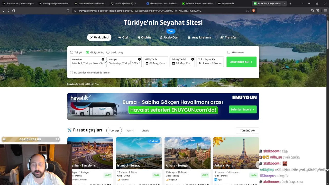The image size is (329, 185).
Task: Open the Yolcu Sayısı passenger selector
Action: click(x=210, y=62)
